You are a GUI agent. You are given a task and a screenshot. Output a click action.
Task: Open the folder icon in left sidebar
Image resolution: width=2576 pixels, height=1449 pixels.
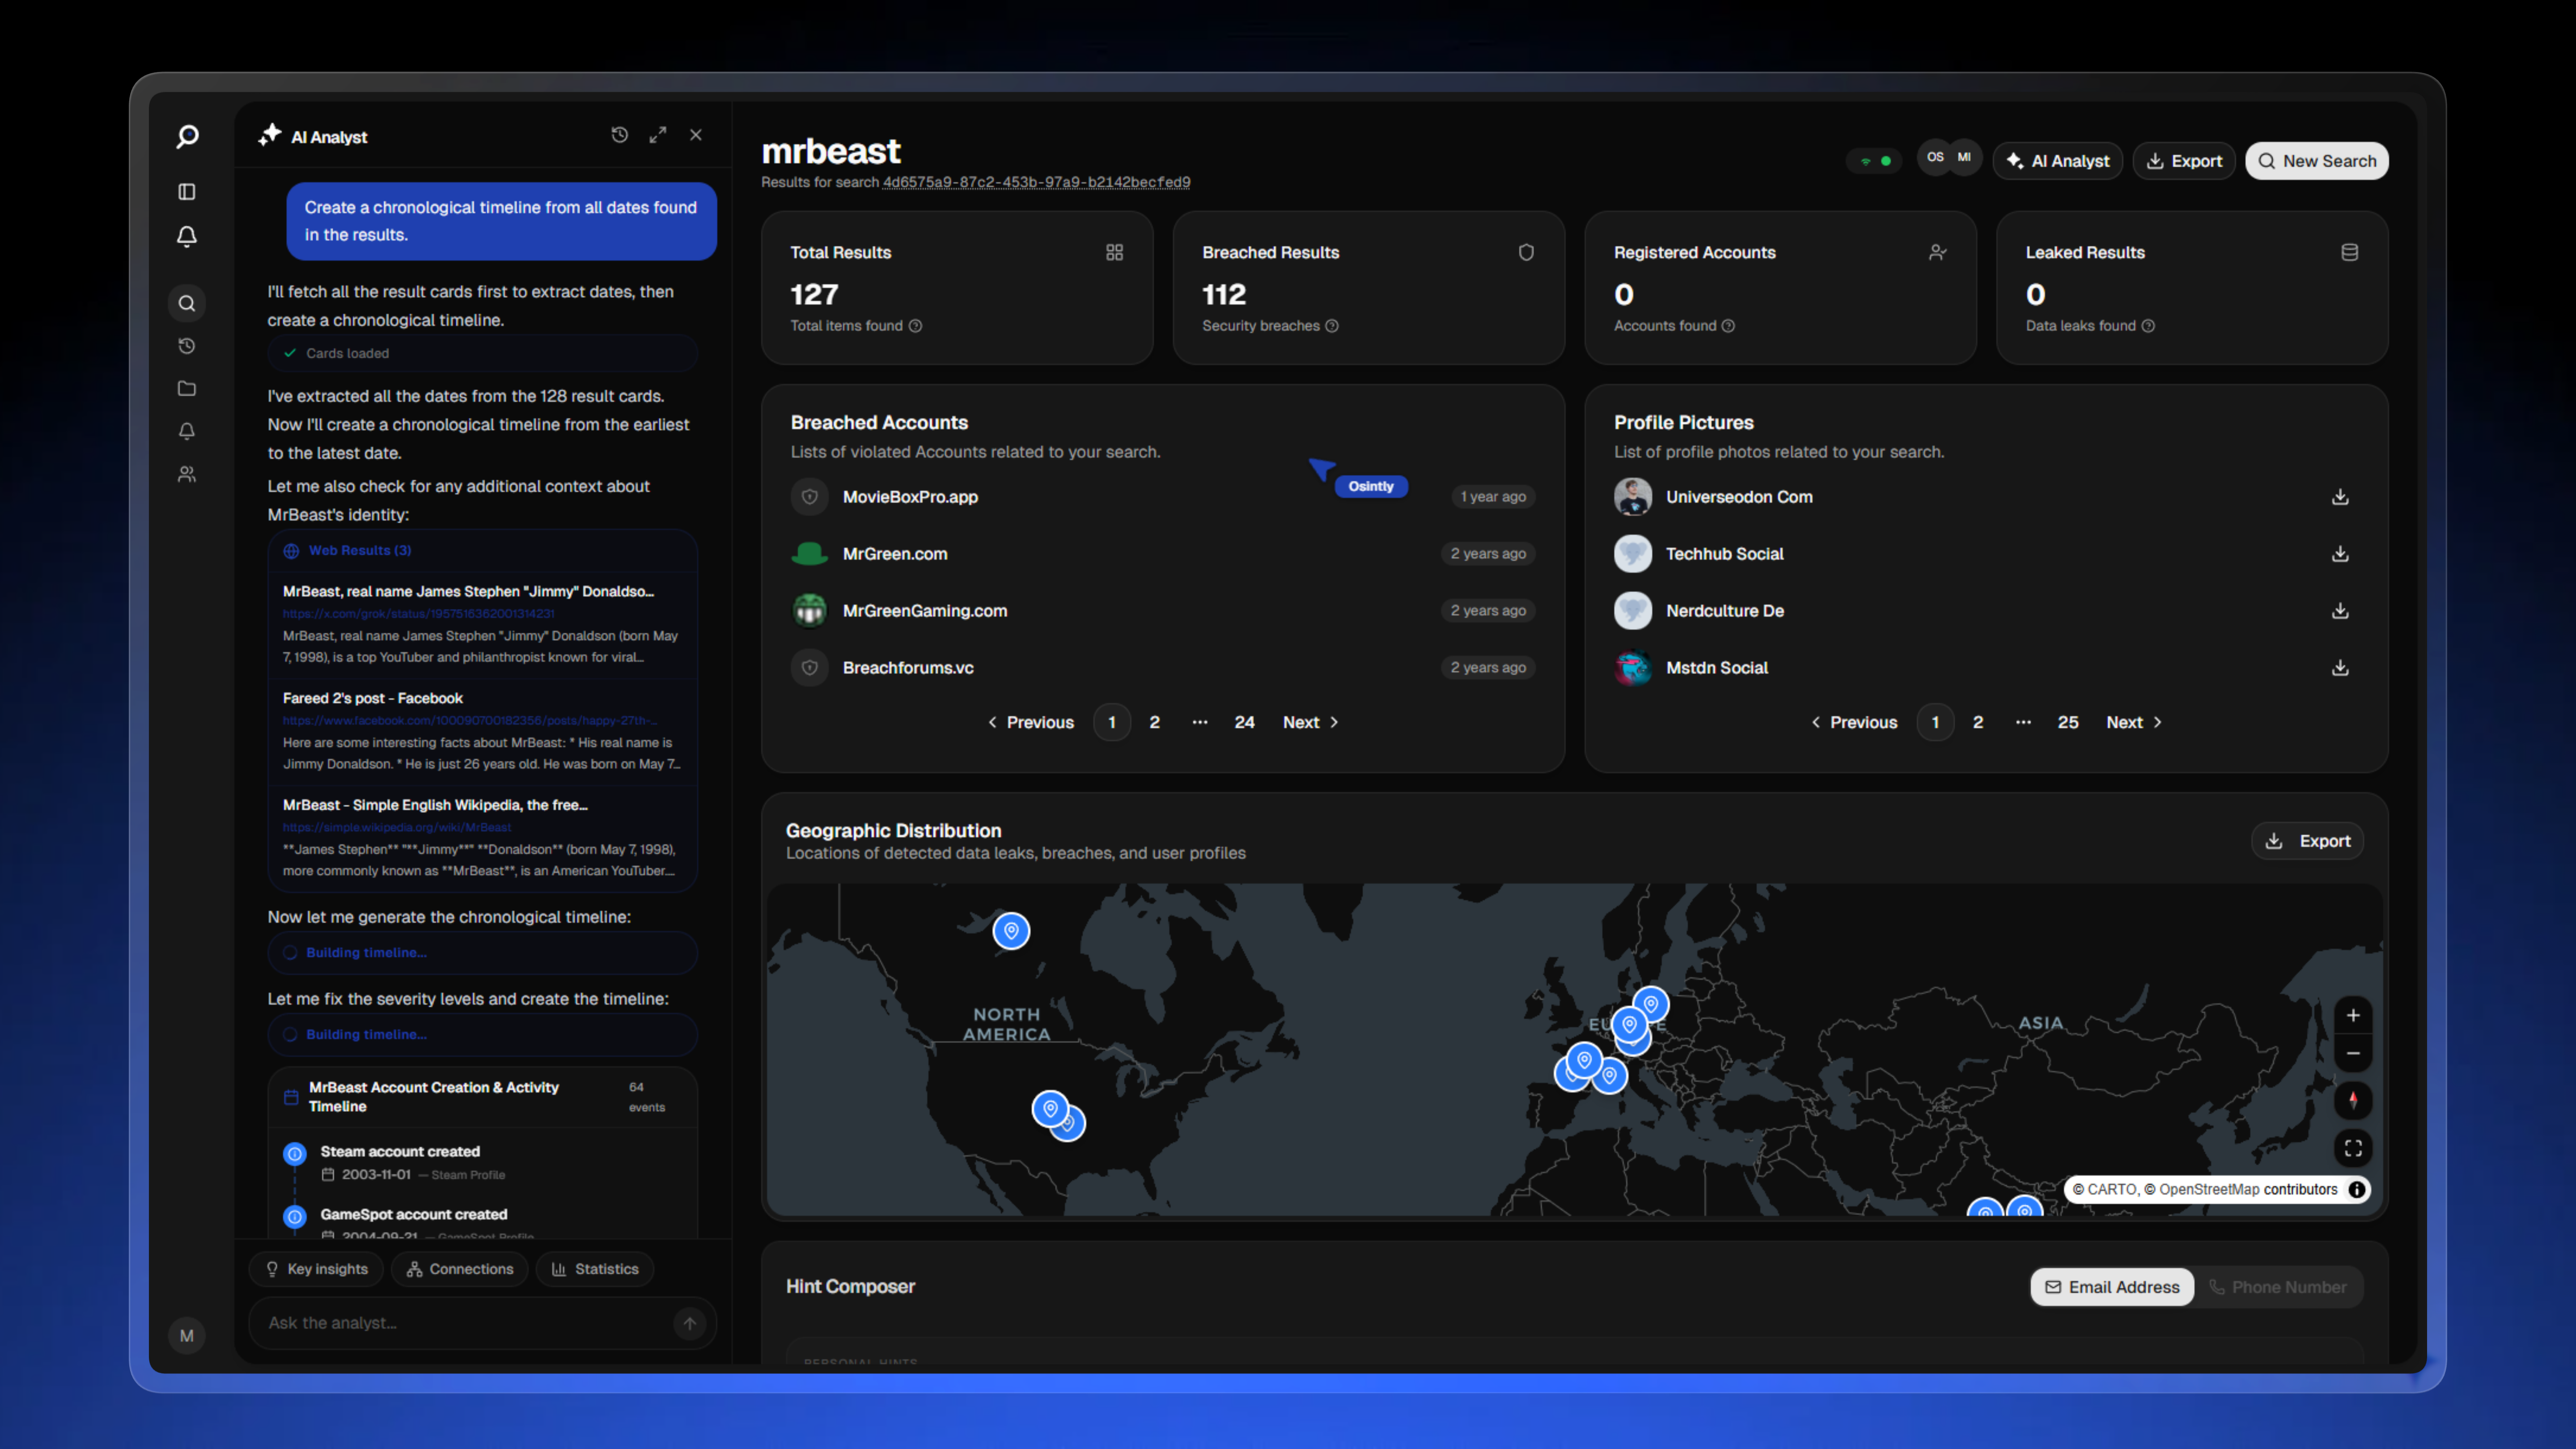click(187, 388)
